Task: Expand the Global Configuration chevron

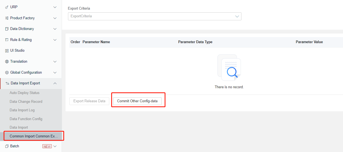Action: coord(55,73)
